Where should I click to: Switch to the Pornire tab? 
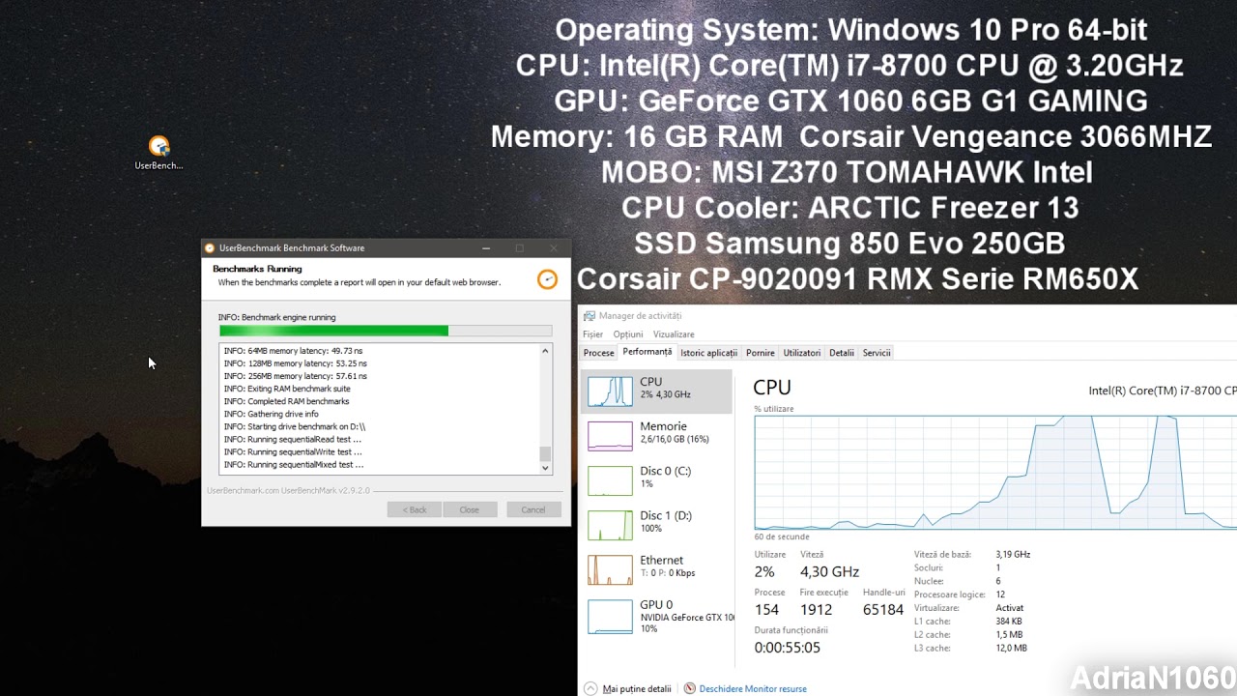point(761,353)
